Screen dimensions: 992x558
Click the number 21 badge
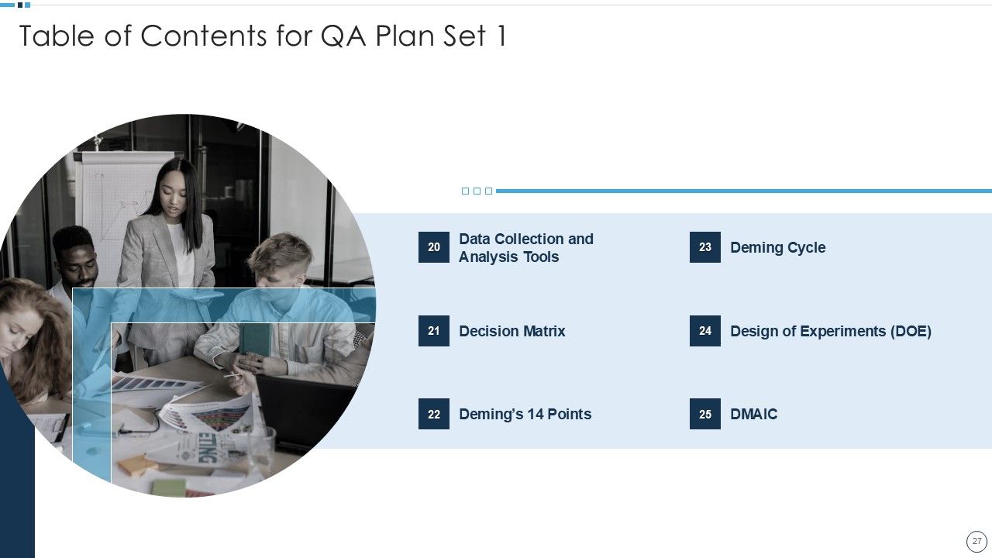434,331
